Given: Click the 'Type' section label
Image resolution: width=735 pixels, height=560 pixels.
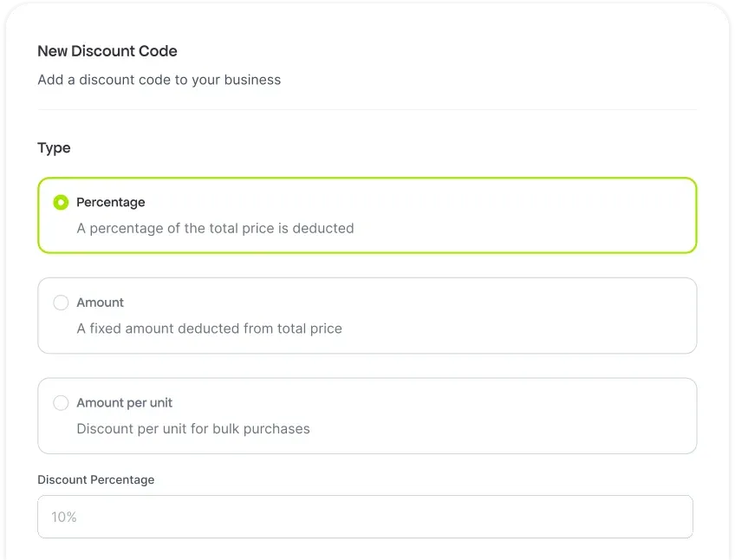Looking at the screenshot, I should [x=54, y=148].
